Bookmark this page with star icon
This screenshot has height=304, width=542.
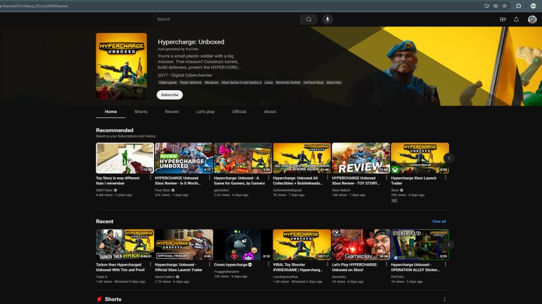click(x=505, y=6)
